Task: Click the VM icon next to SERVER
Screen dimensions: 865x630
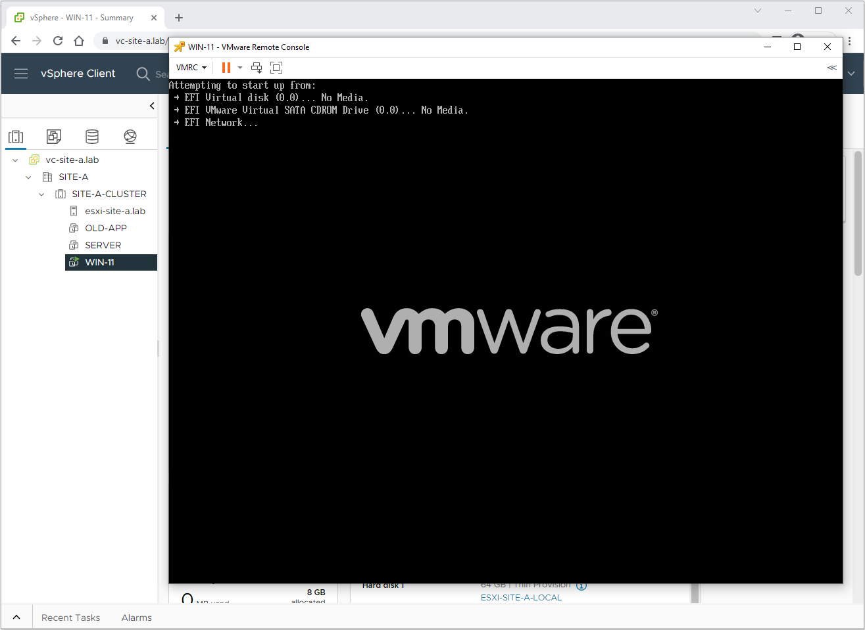Action: point(74,245)
